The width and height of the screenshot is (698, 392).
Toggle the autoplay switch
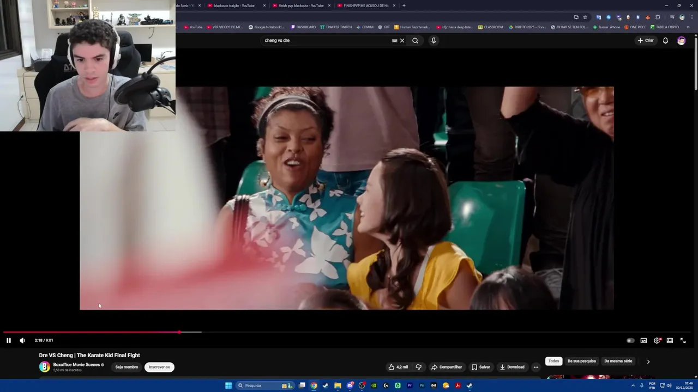click(630, 340)
